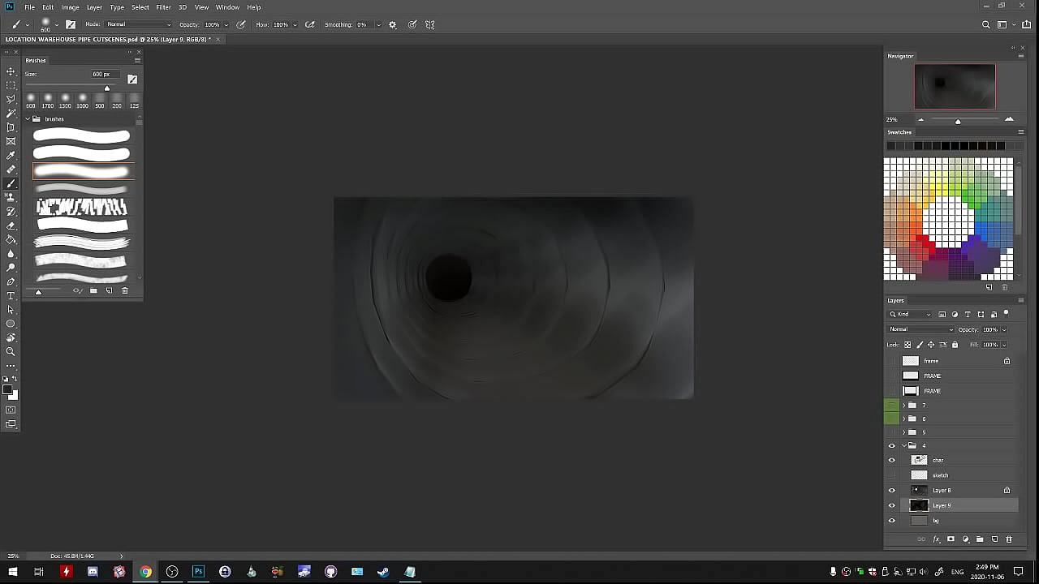
Task: Open the Filter menu
Action: click(163, 7)
